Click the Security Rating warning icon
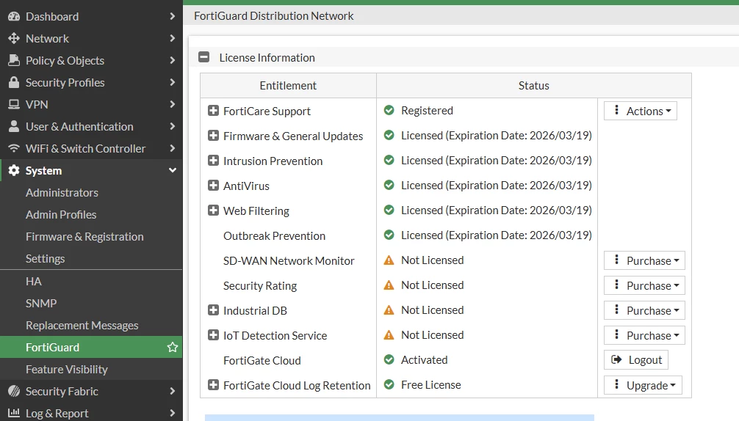The image size is (739, 421). click(389, 285)
